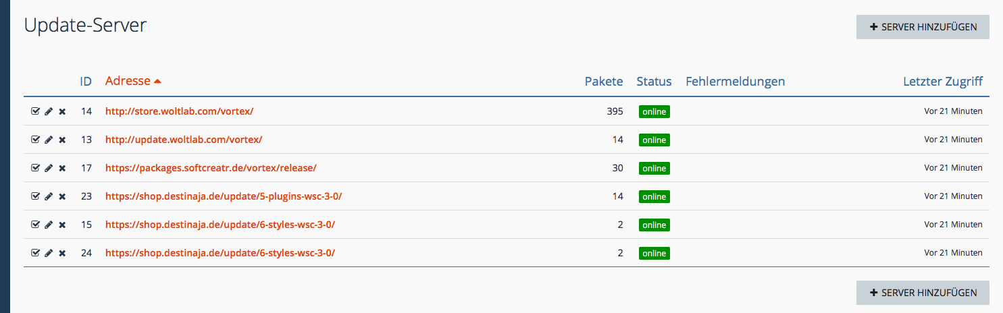Delete the store.woltlab.com server entry
Viewport: 1003px width, 313px height.
62,111
